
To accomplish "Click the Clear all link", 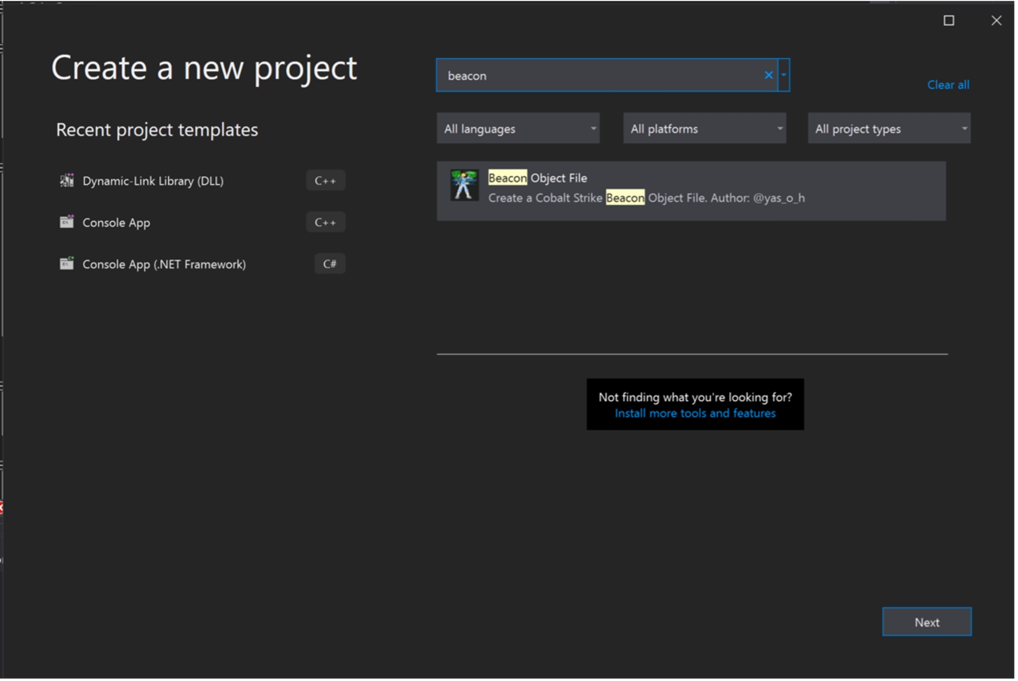I will tap(947, 85).
